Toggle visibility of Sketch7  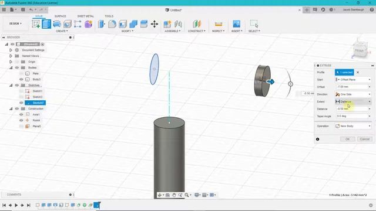coord(21,103)
